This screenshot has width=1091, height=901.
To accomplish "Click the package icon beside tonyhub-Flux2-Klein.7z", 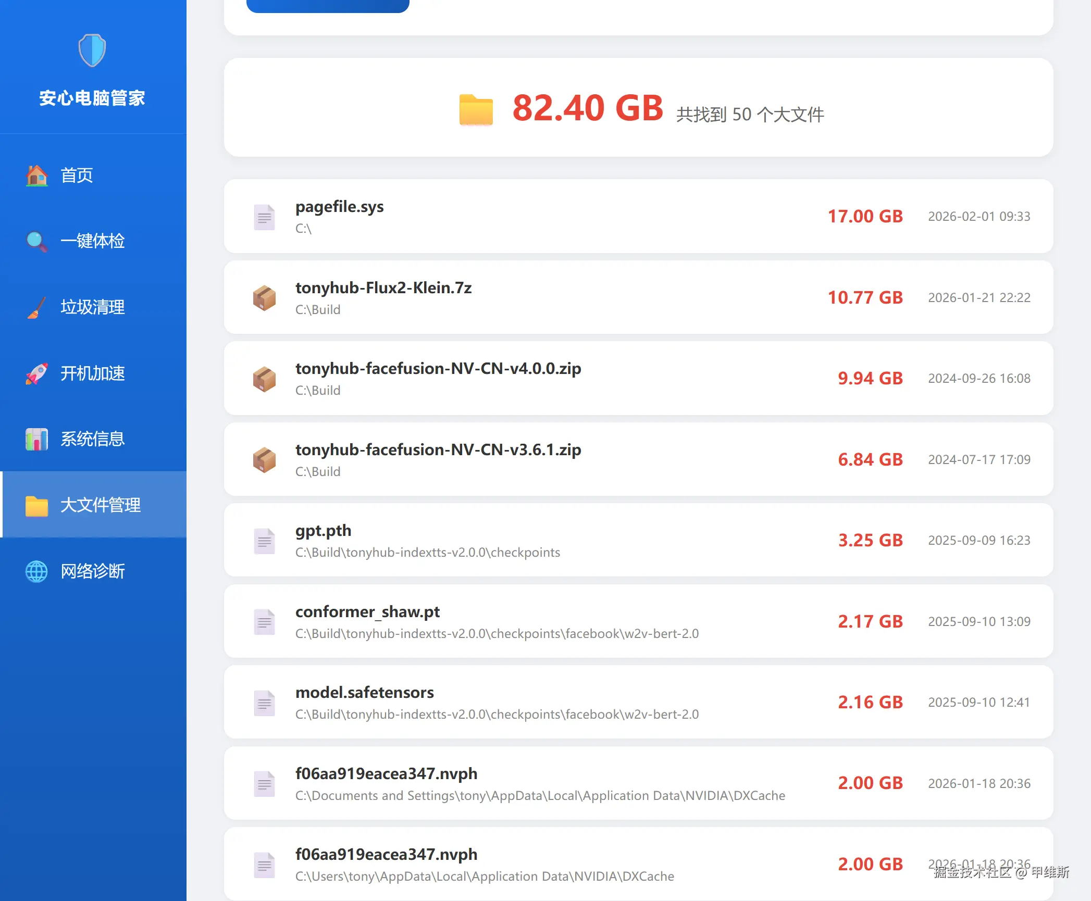I will [x=264, y=298].
